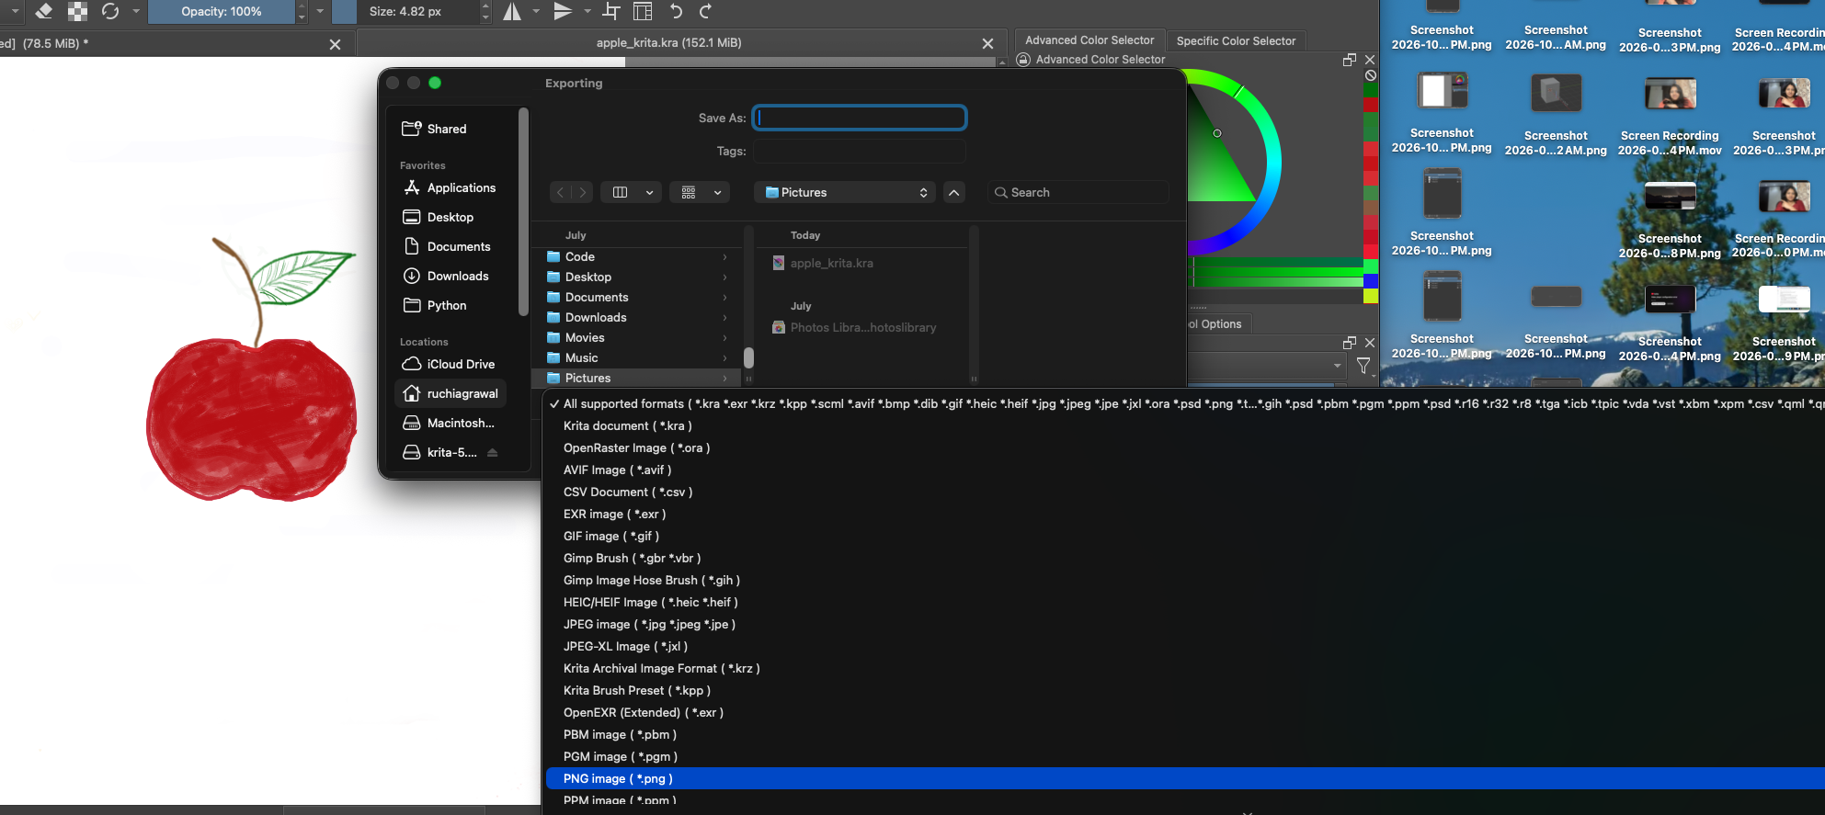Toggle preserve alpha checkerboard icon
This screenshot has width=1825, height=815.
tap(77, 11)
